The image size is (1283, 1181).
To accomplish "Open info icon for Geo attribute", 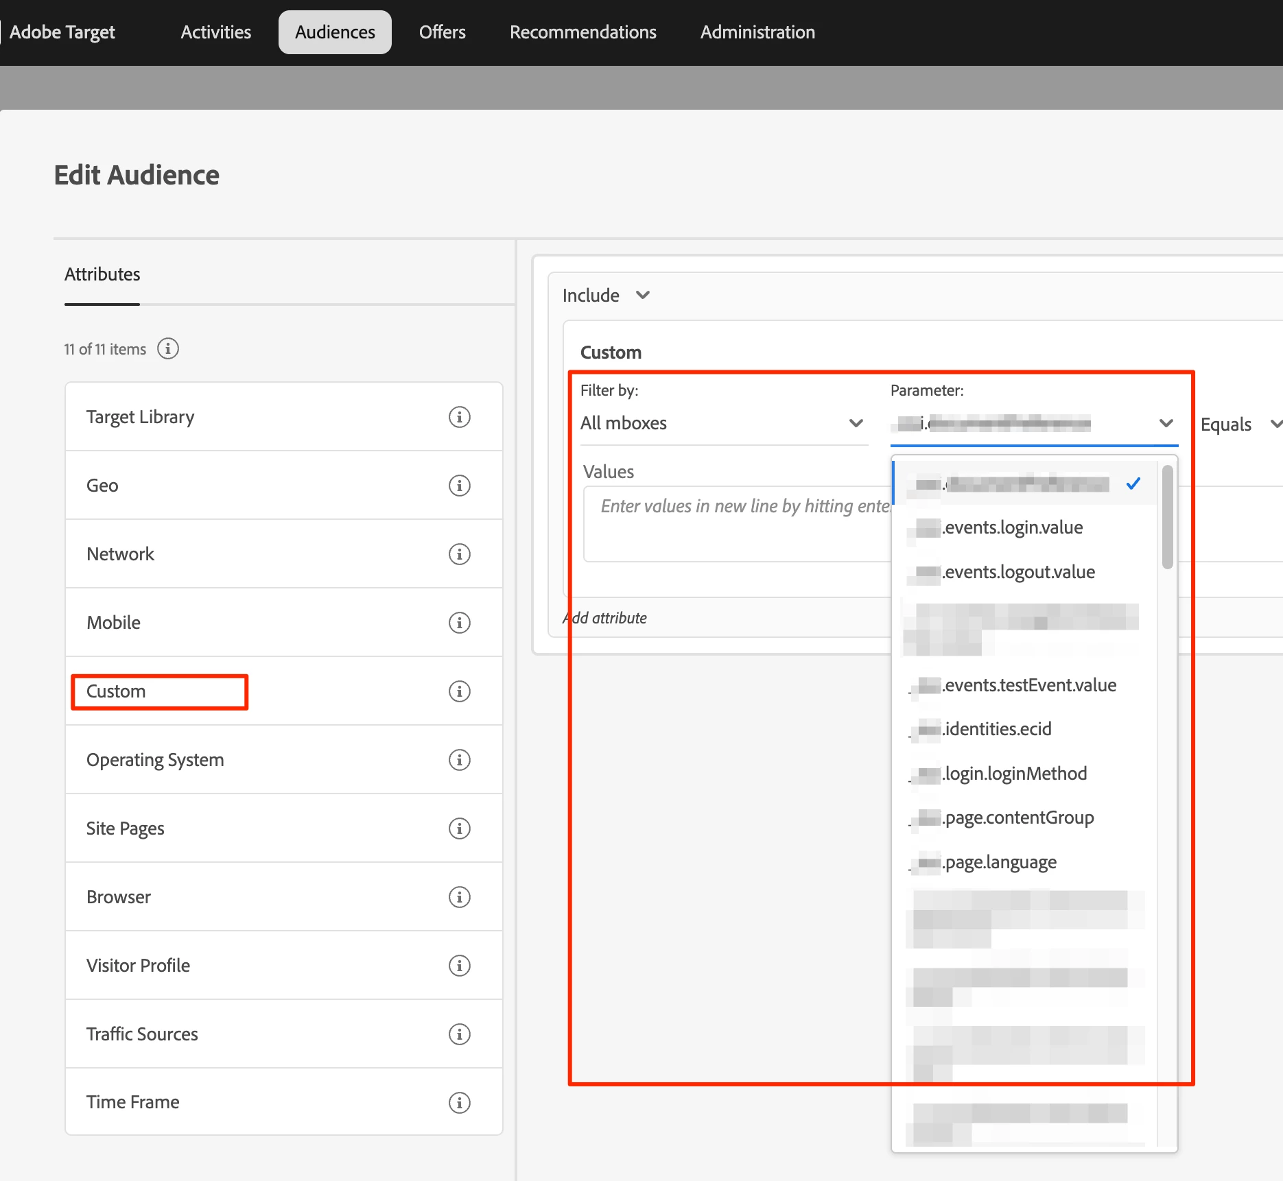I will click(x=459, y=486).
